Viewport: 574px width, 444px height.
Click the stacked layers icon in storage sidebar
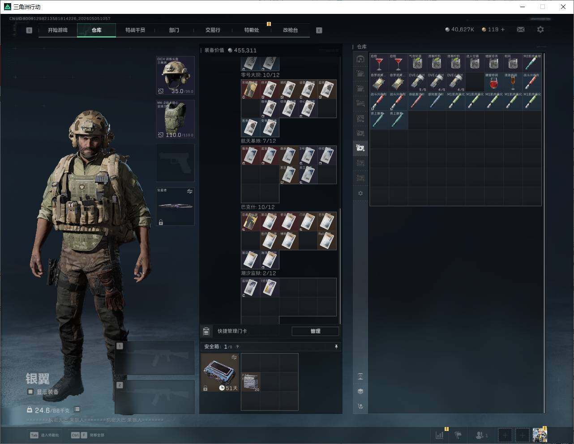360,391
